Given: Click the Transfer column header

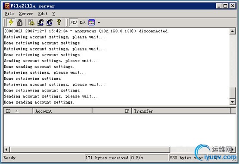Looking at the screenshot, I should pyautogui.click(x=181, y=111).
